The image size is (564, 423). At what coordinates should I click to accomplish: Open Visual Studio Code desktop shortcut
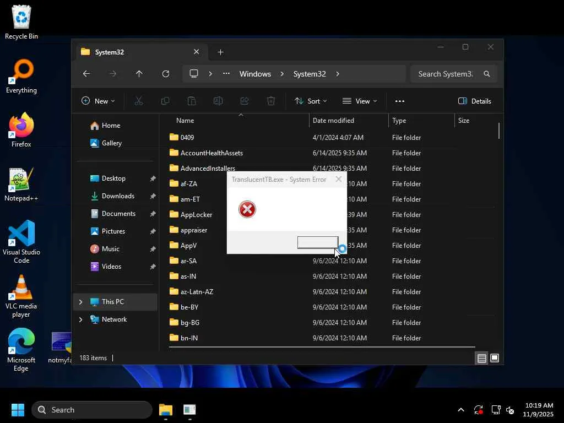click(x=21, y=242)
